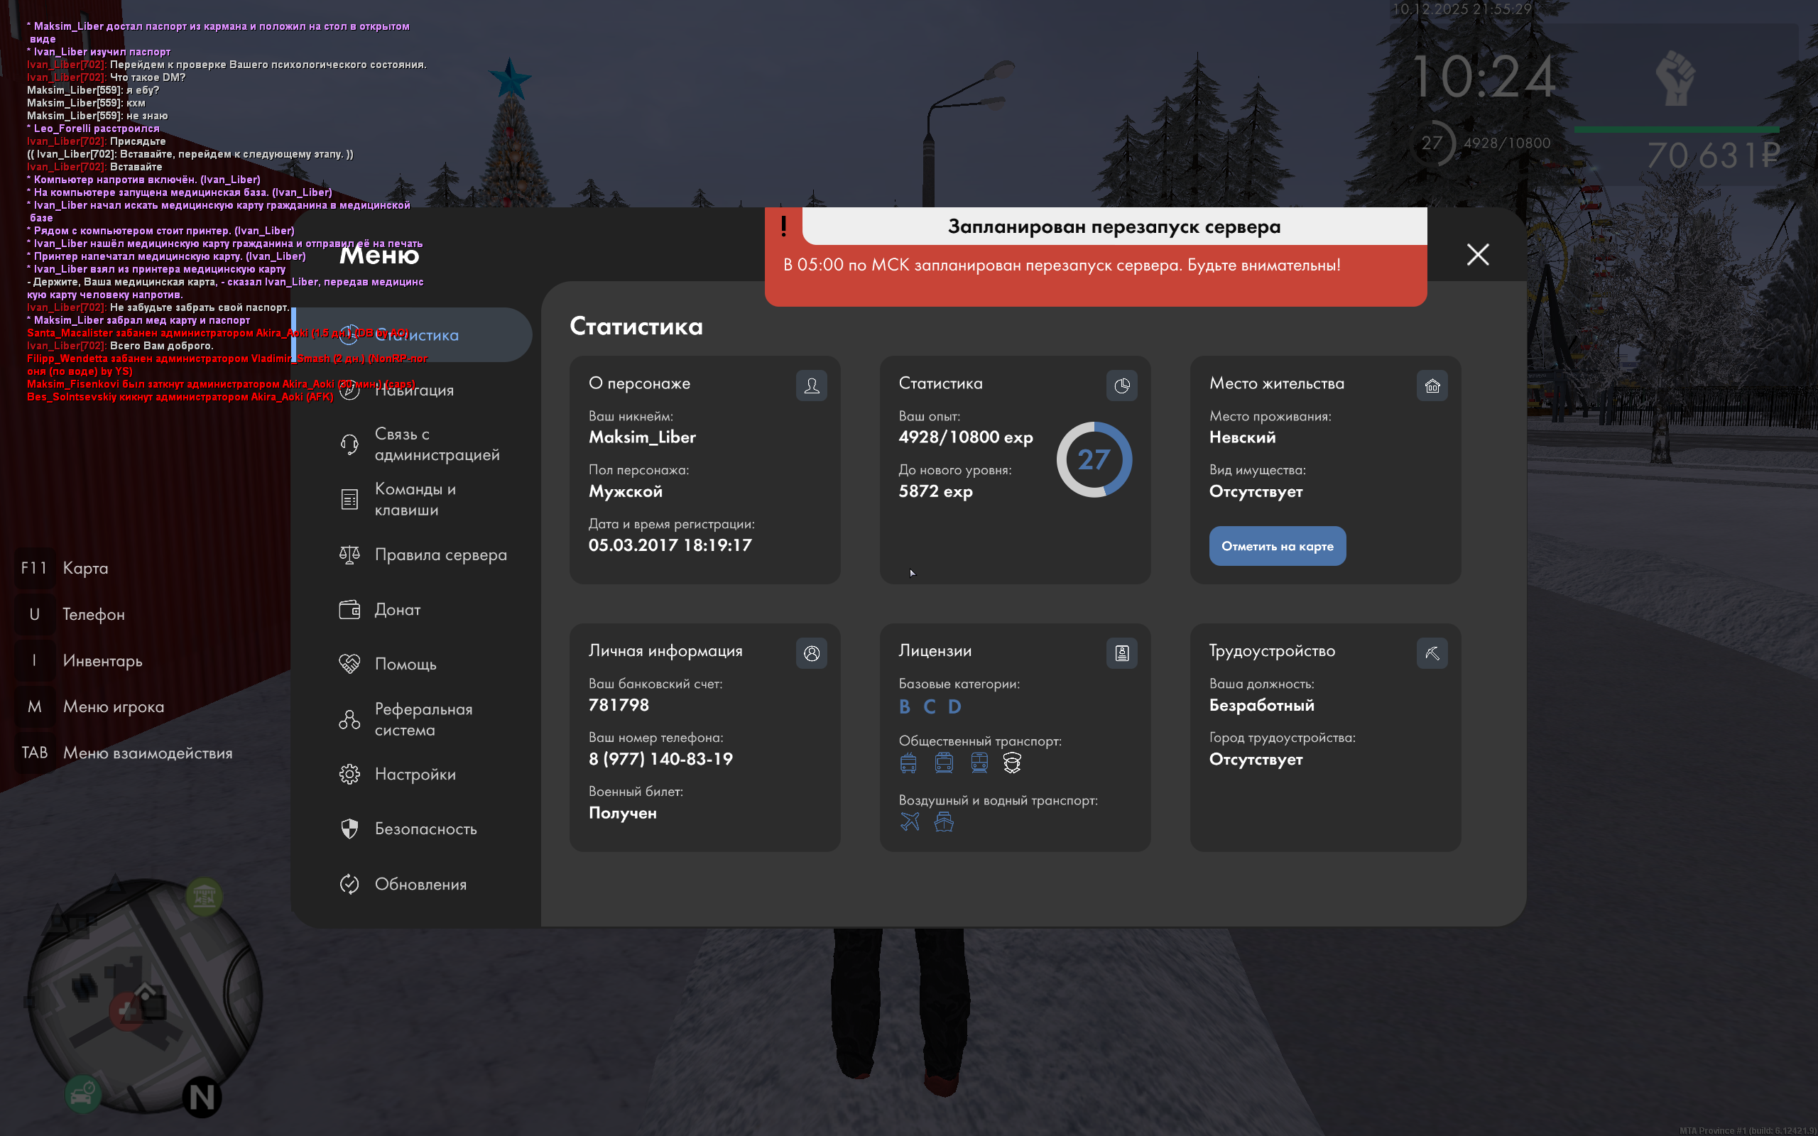Click the pickaxe icon in Трудоустройство card
This screenshot has width=1818, height=1136.
[1432, 653]
